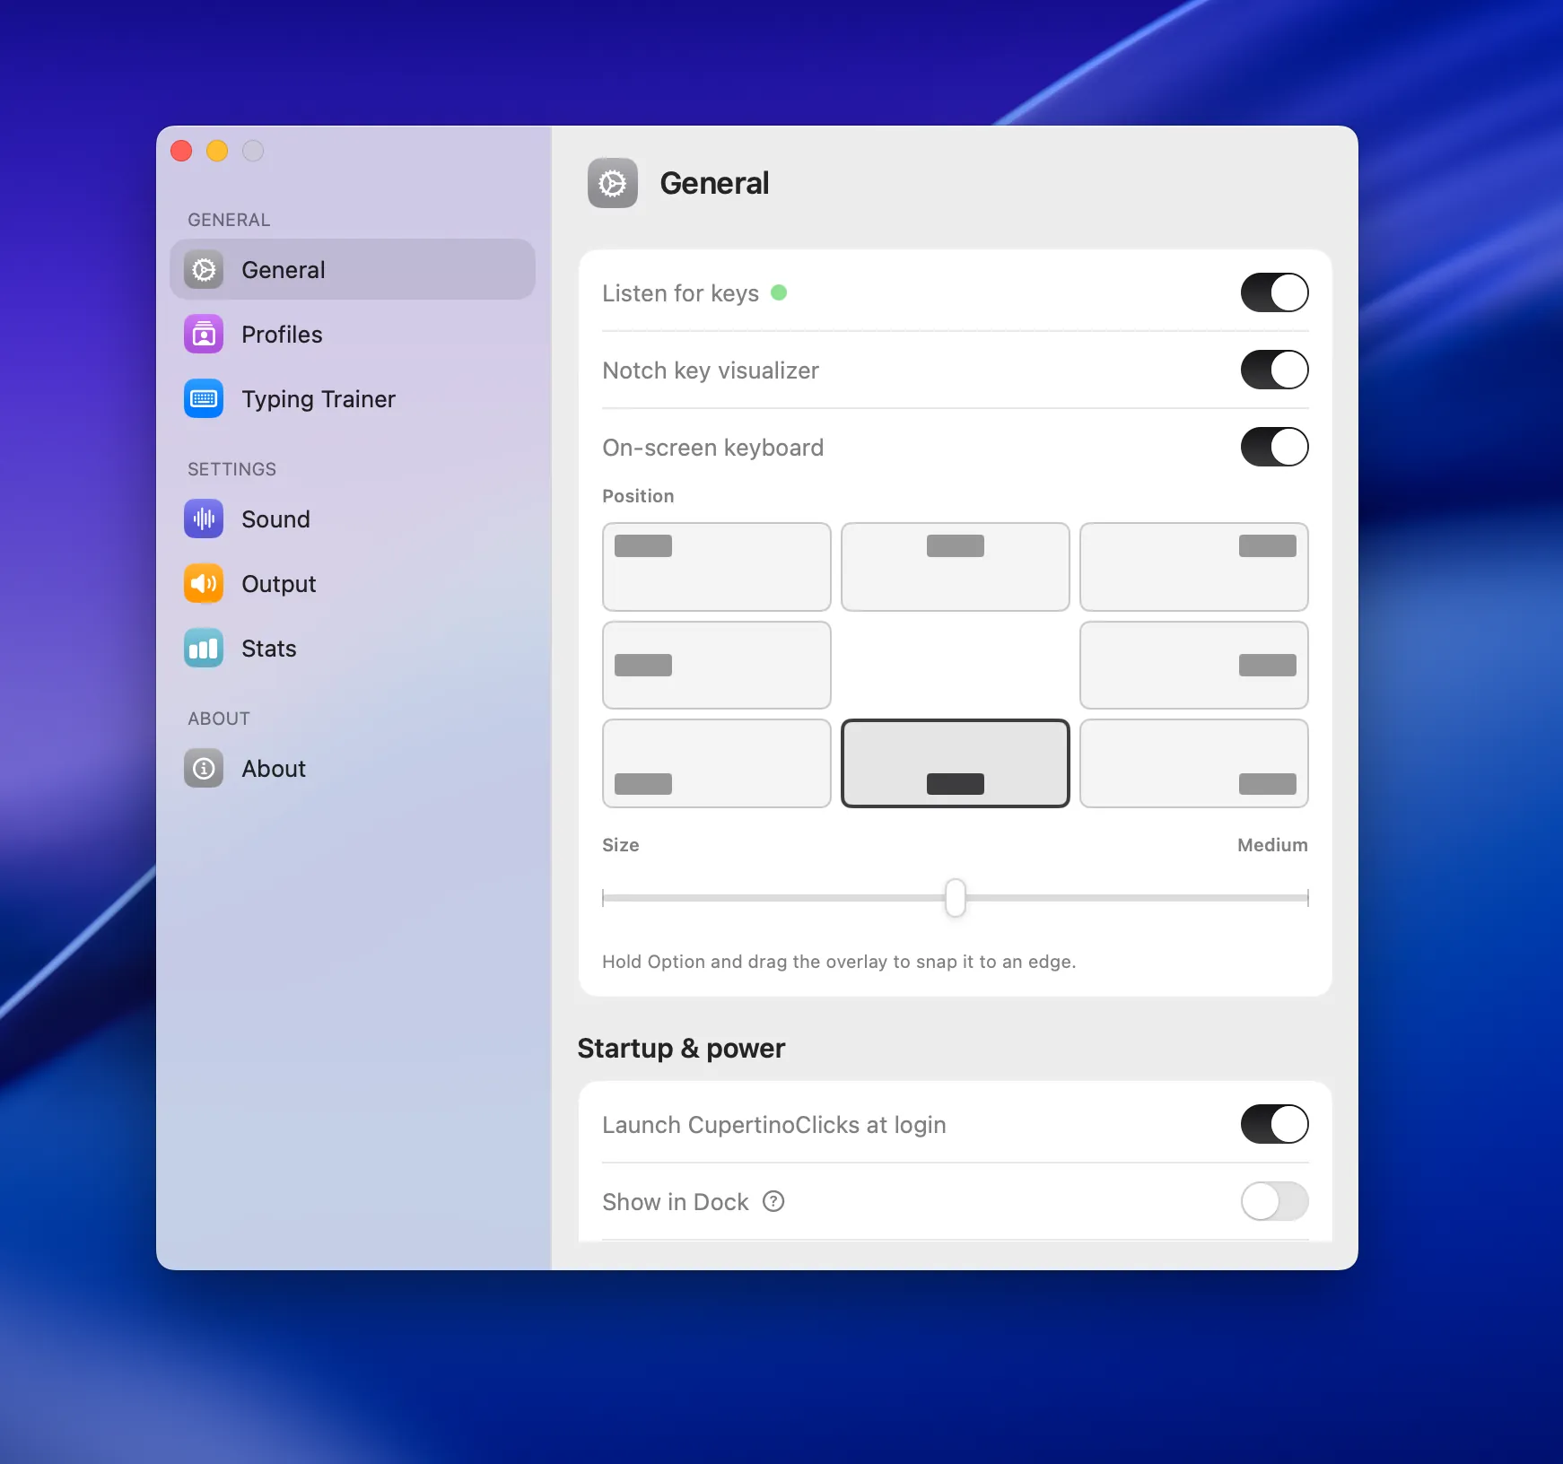Select the top-right overlay position
This screenshot has height=1464, width=1563.
click(1194, 567)
